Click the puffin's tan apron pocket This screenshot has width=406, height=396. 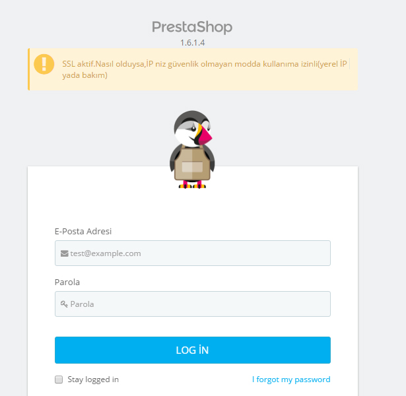[192, 167]
